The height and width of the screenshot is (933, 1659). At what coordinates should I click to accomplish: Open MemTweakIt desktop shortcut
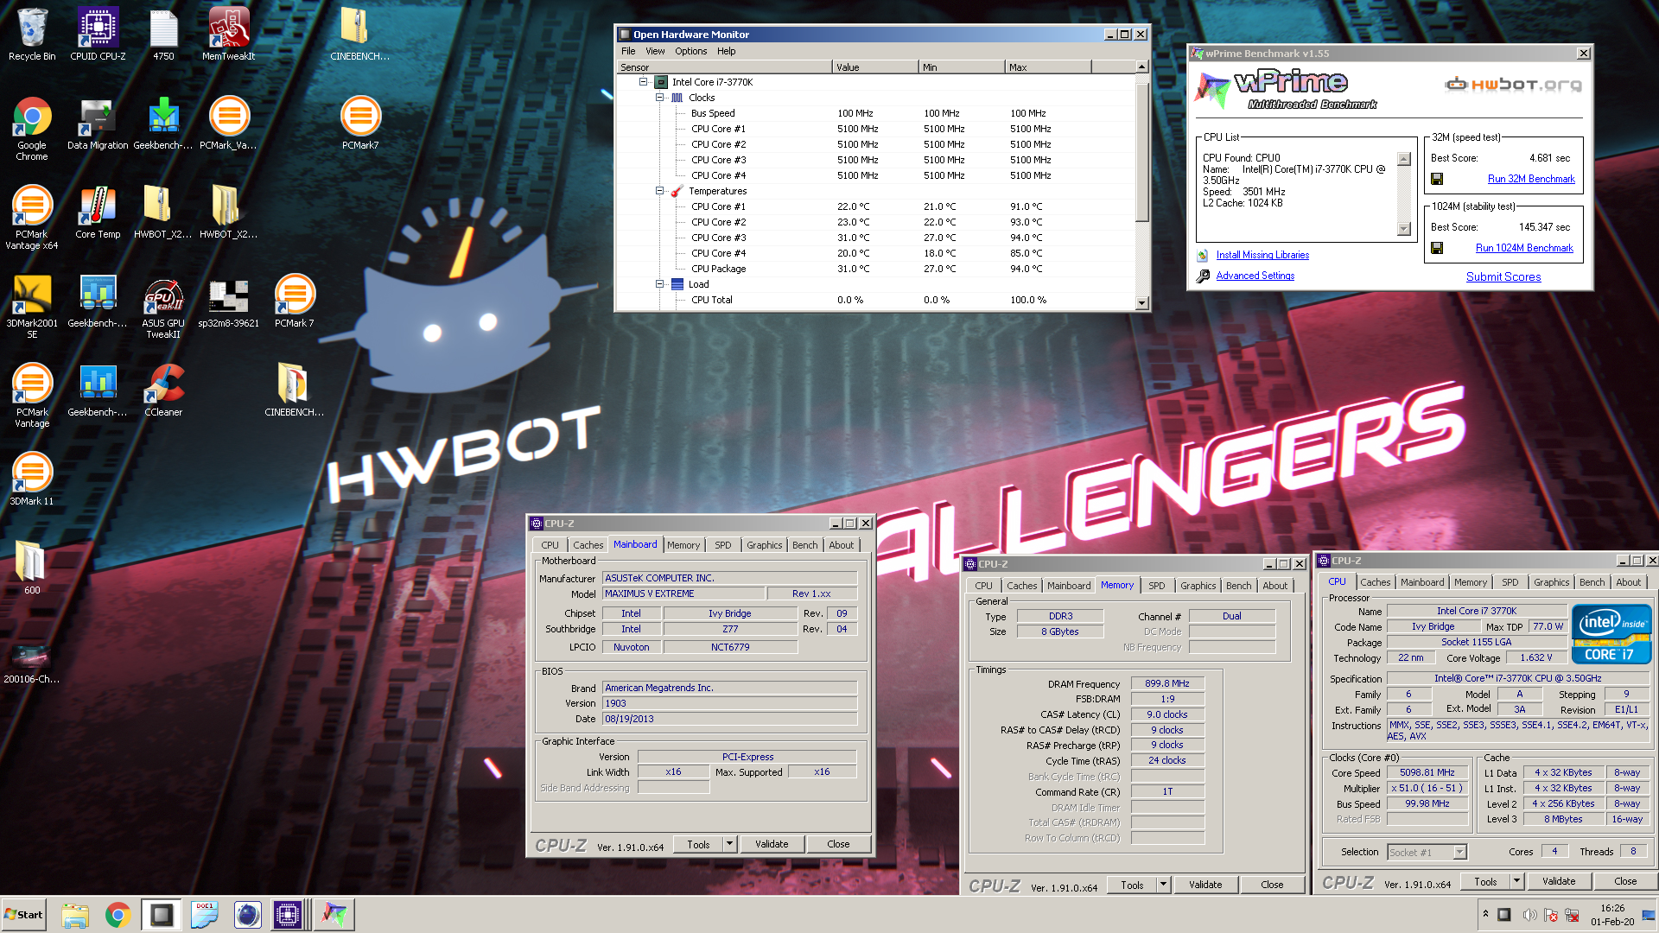229,35
